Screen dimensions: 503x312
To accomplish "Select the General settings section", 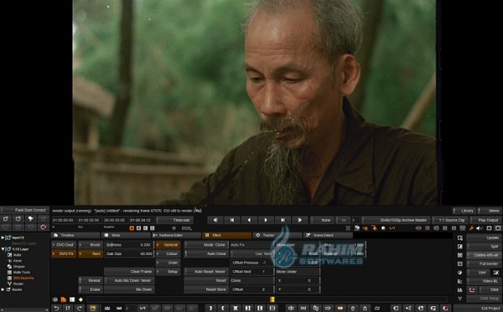I will pyautogui.click(x=168, y=245).
